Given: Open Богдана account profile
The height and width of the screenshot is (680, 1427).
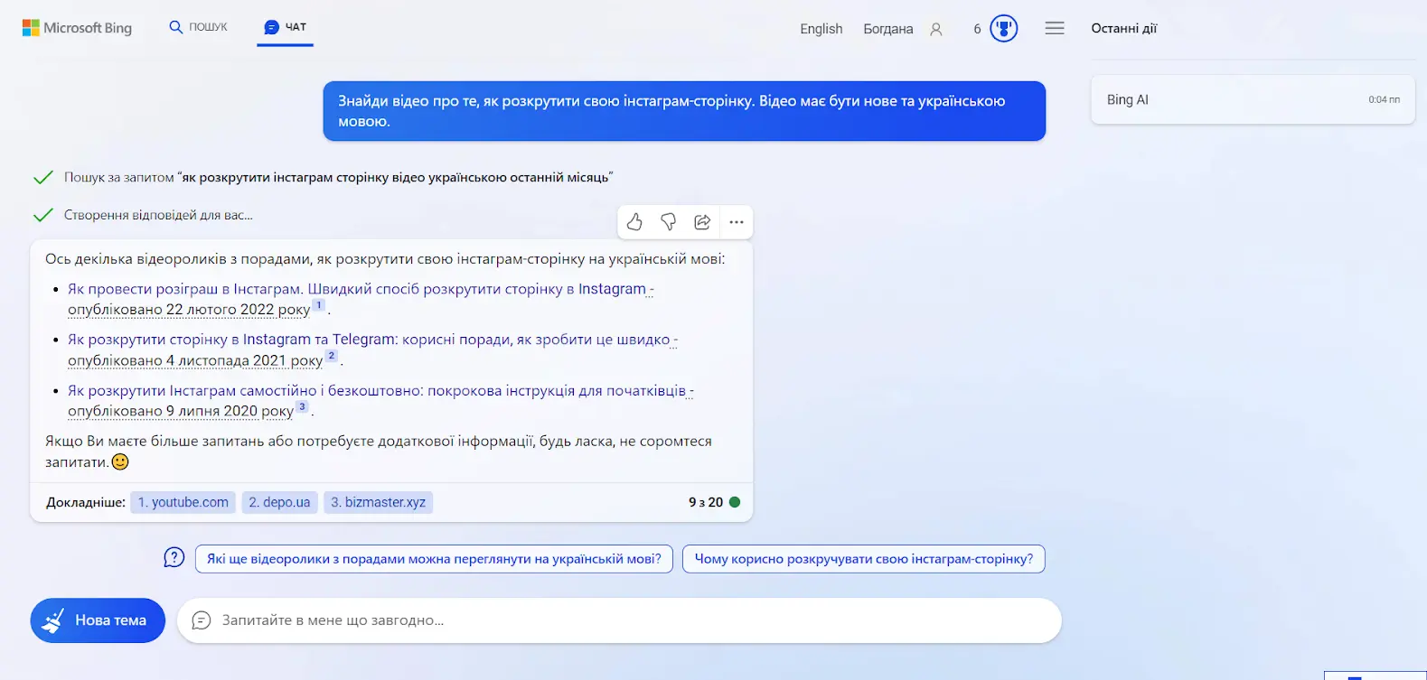Looking at the screenshot, I should [x=887, y=29].
